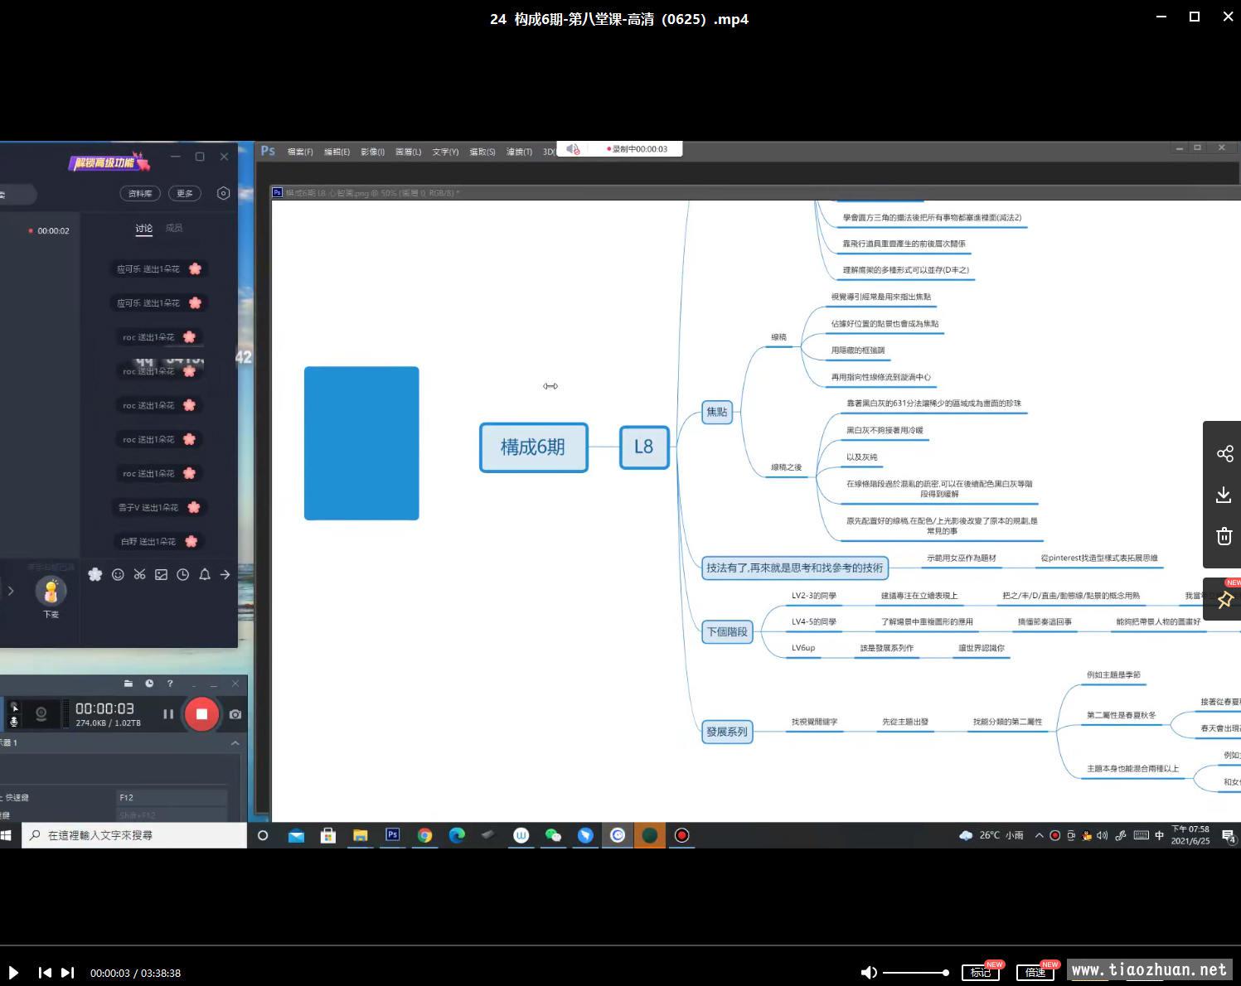Skip to the next video
1241x986 pixels.
(68, 973)
